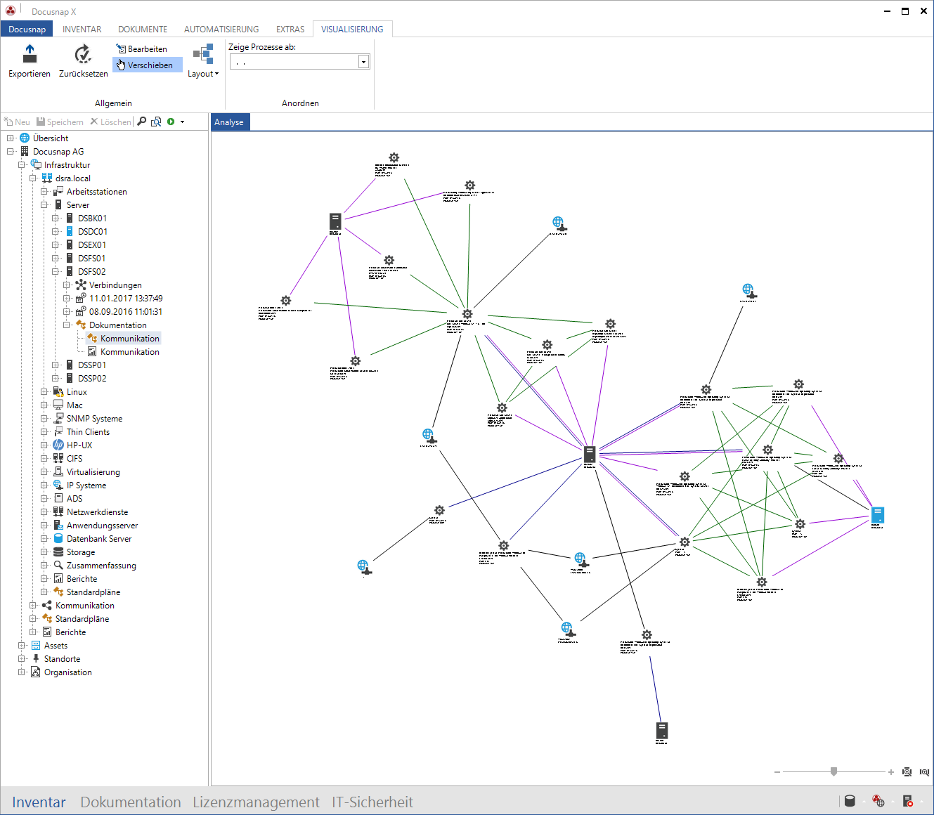Click the 100% zoom reset icon
The image size is (934, 815).
tap(924, 772)
